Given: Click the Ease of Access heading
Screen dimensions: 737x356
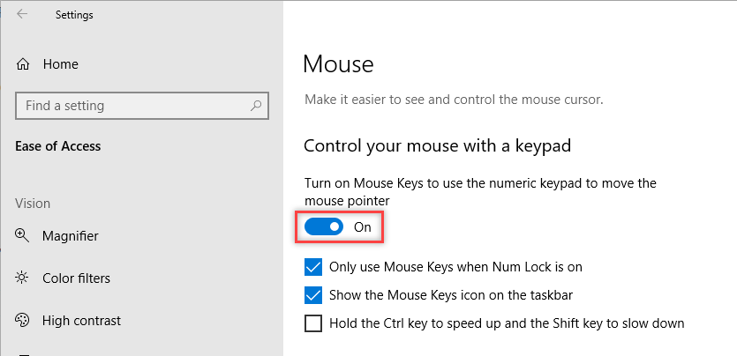Looking at the screenshot, I should point(58,146).
